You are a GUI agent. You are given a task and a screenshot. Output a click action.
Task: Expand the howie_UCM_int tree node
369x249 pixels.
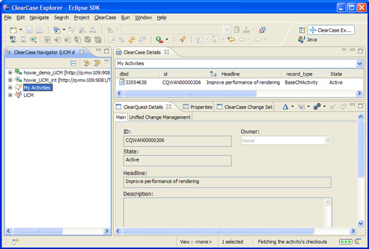(10, 80)
